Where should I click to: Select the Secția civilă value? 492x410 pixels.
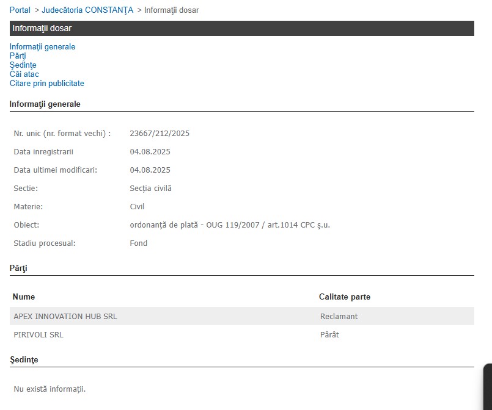tap(150, 189)
